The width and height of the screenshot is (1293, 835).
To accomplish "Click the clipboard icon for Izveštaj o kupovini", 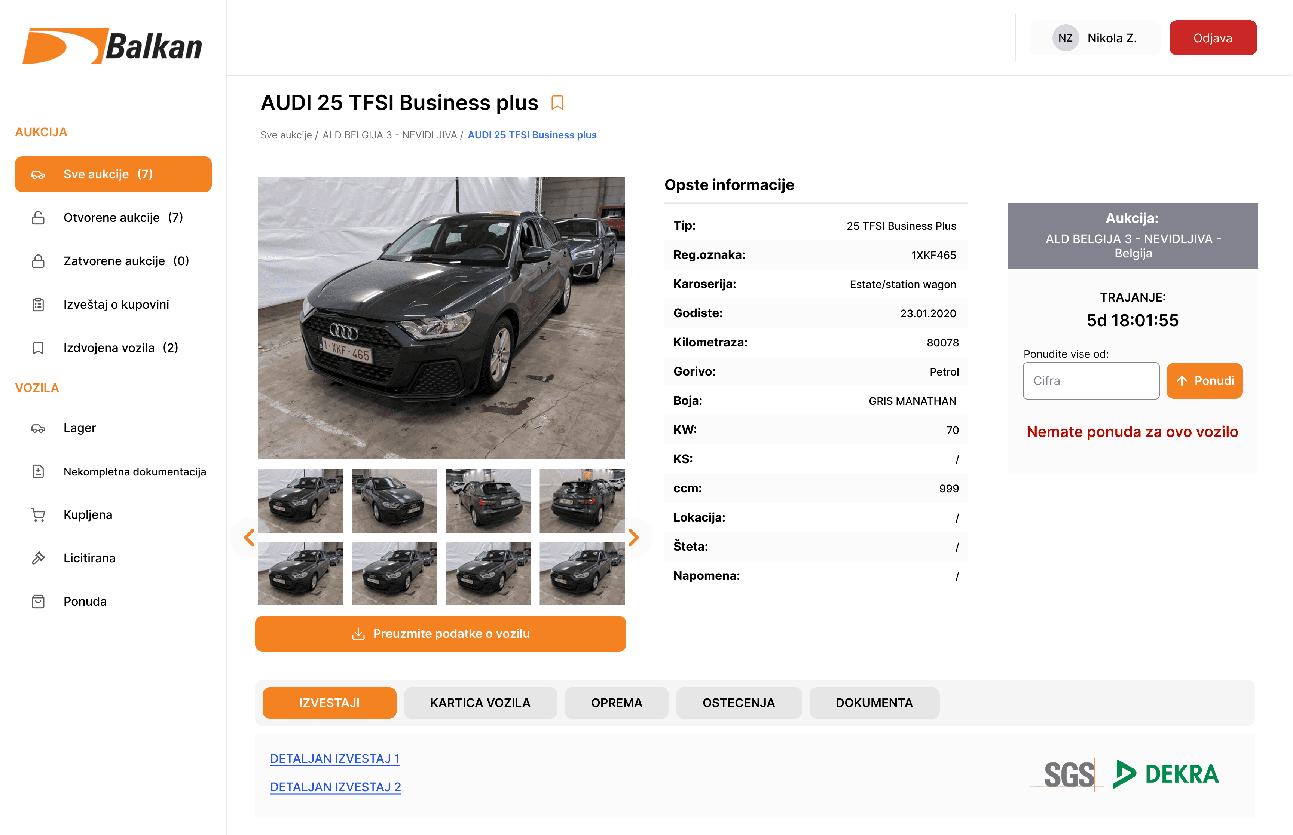I will 38,305.
